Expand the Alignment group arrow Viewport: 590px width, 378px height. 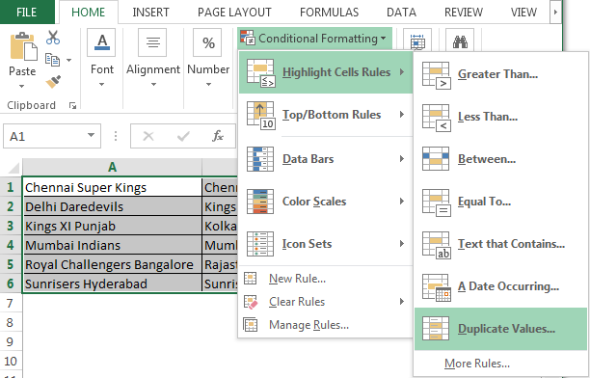click(x=153, y=85)
